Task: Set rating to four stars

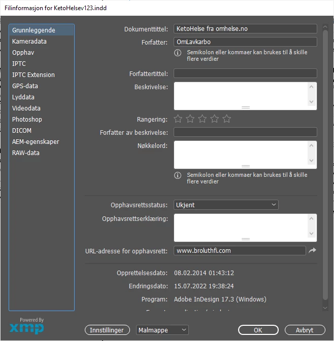Action: [214, 119]
